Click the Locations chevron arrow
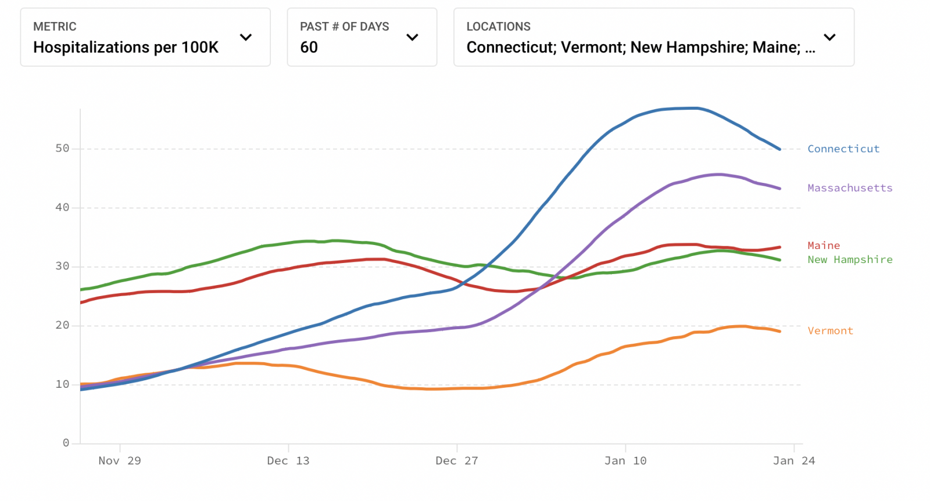Image resolution: width=930 pixels, height=501 pixels. [829, 37]
